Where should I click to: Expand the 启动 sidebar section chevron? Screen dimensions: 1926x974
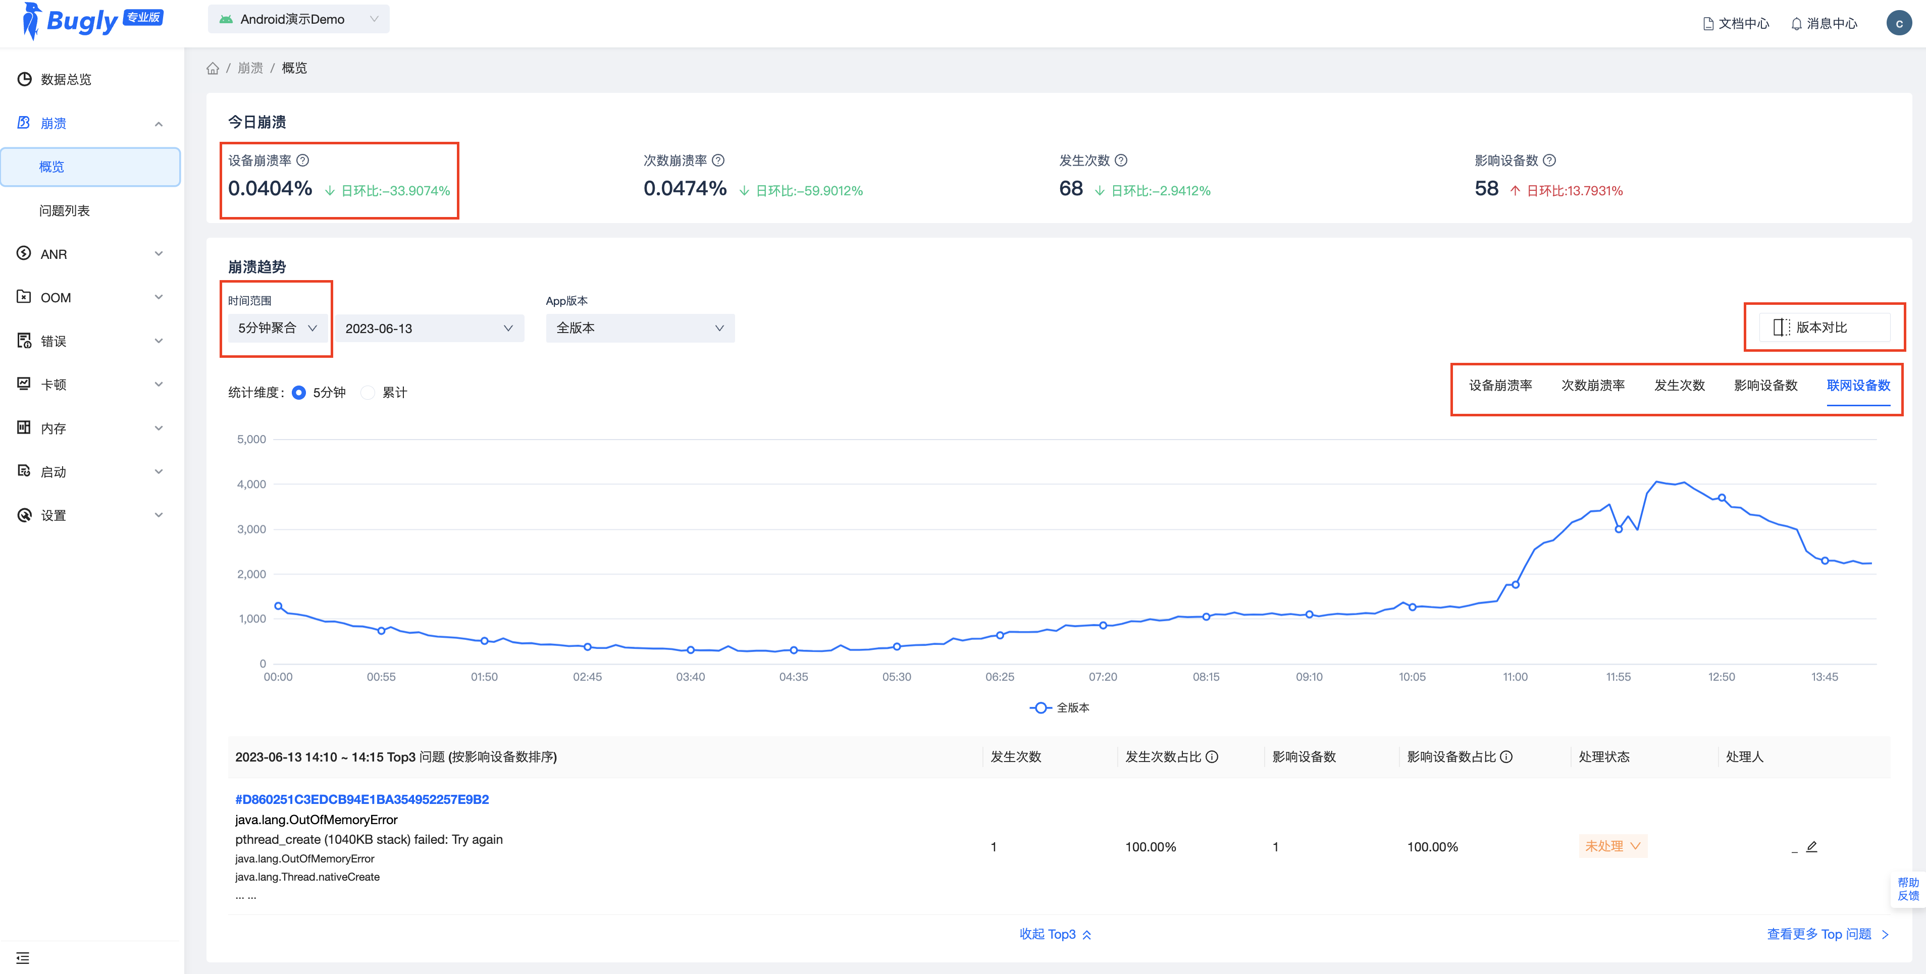[159, 471]
